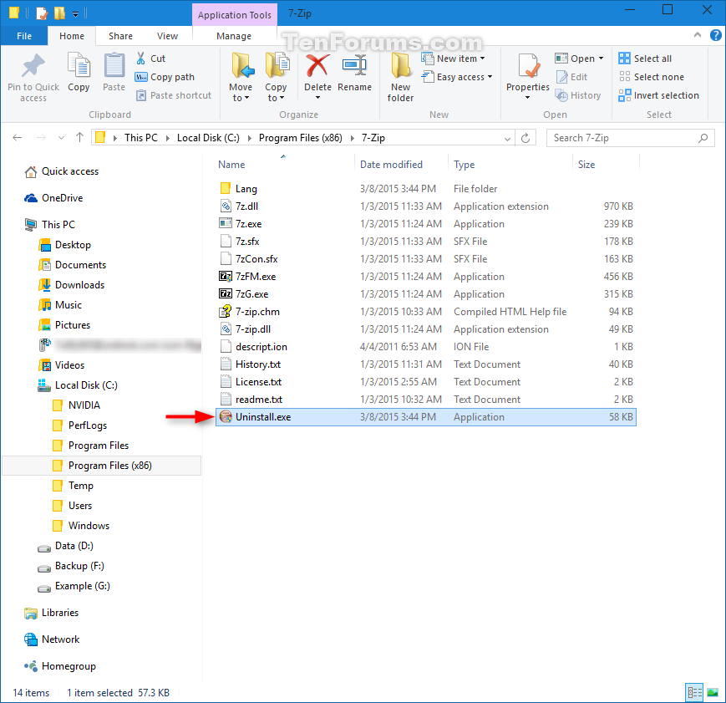The image size is (726, 703).
Task: Click Pin to Quick access icon
Action: point(33,67)
